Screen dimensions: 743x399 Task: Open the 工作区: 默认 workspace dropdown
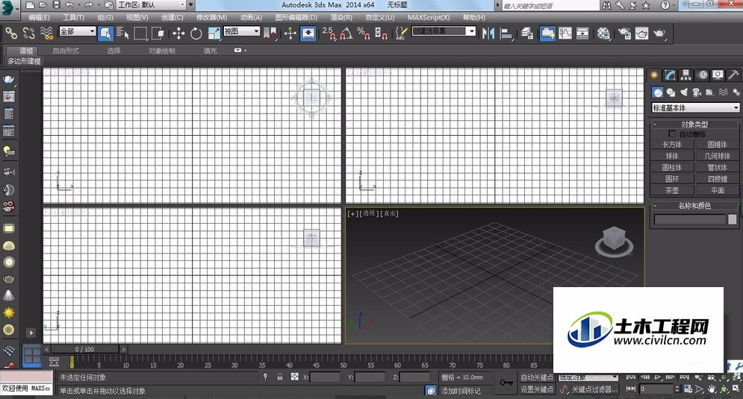(x=152, y=4)
